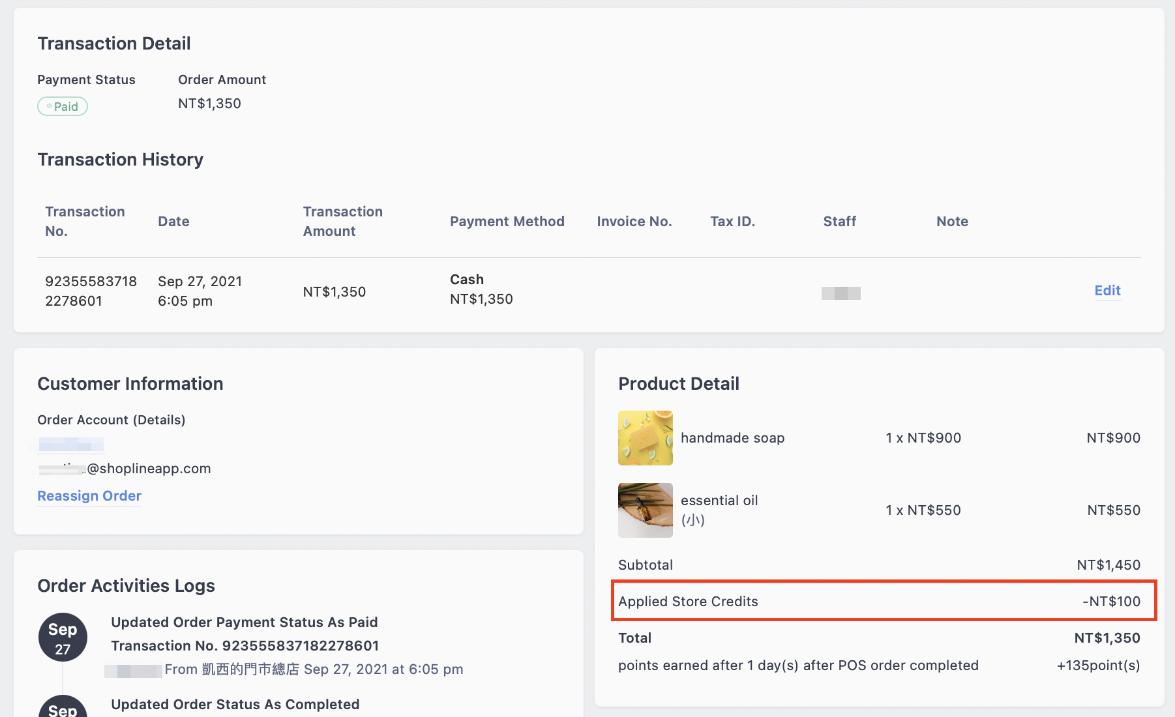1175x717 pixels.
Task: Click the Transaction Detail heading
Action: point(114,44)
